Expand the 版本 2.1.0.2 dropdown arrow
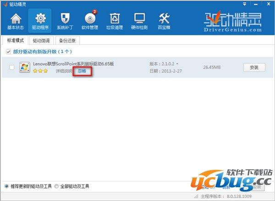The height and width of the screenshot is (201, 275). point(177,64)
